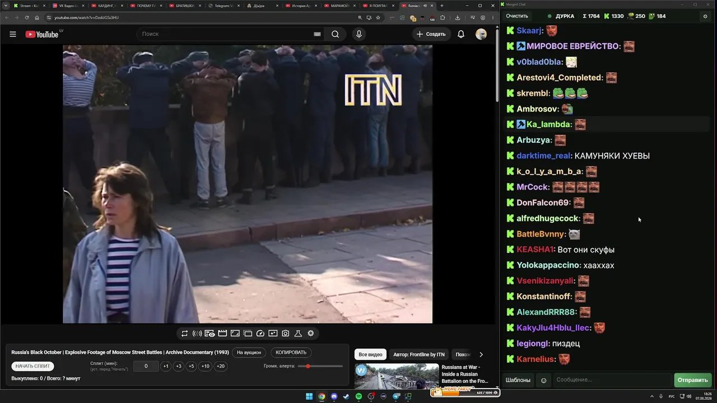Click the address bar URL
The height and width of the screenshot is (403, 717).
point(86,17)
